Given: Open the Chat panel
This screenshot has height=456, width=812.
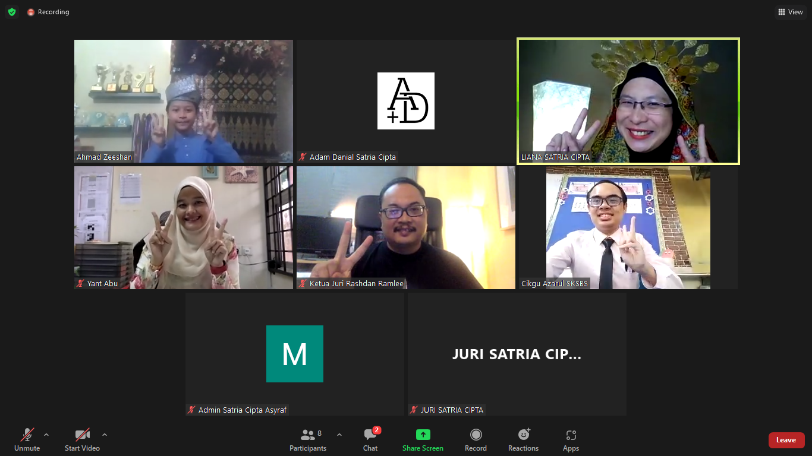Looking at the screenshot, I should (370, 439).
